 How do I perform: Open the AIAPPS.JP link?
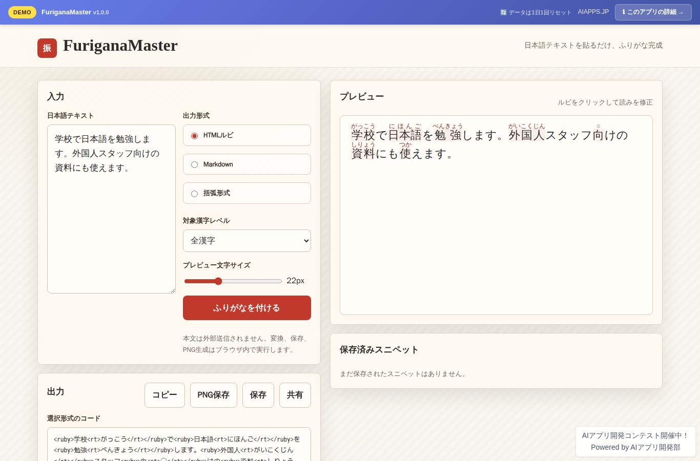(x=593, y=12)
